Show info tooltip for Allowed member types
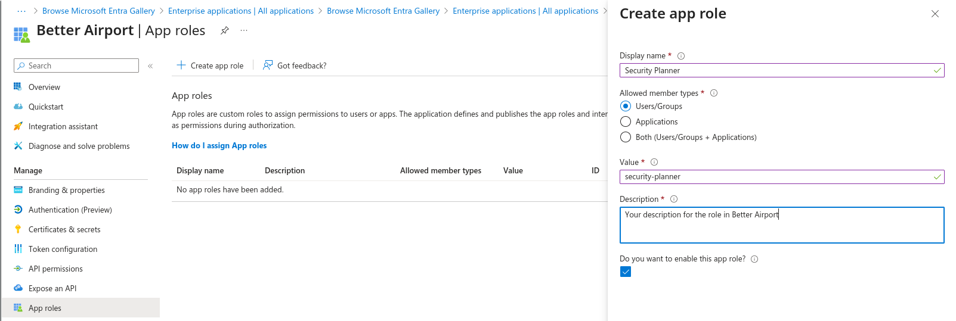 click(x=714, y=93)
